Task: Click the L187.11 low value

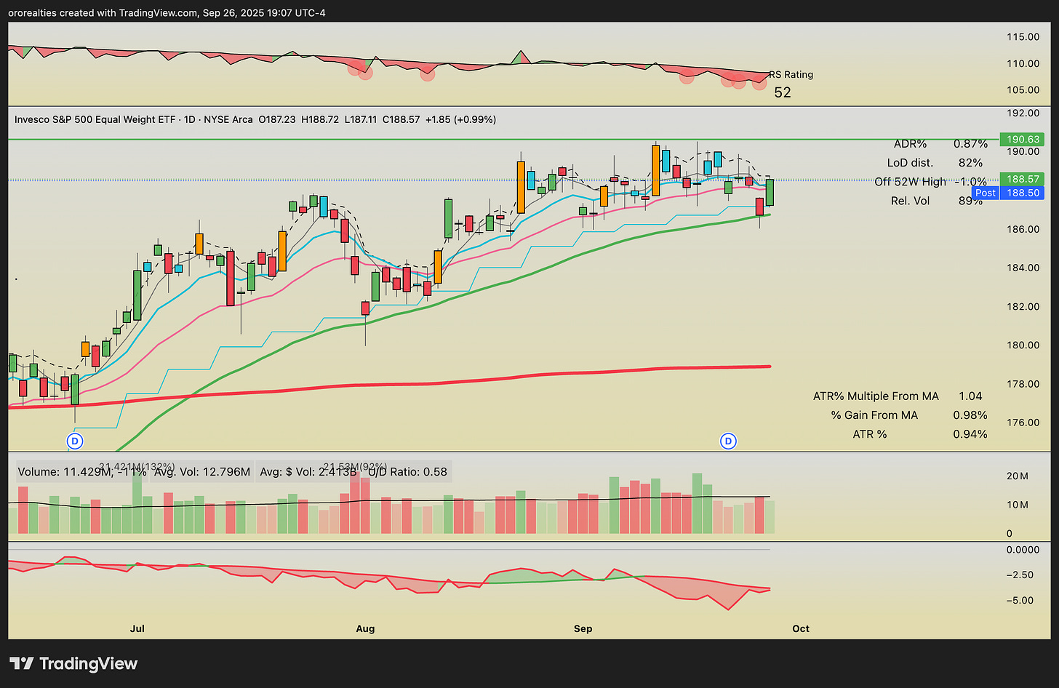Action: pyautogui.click(x=361, y=119)
